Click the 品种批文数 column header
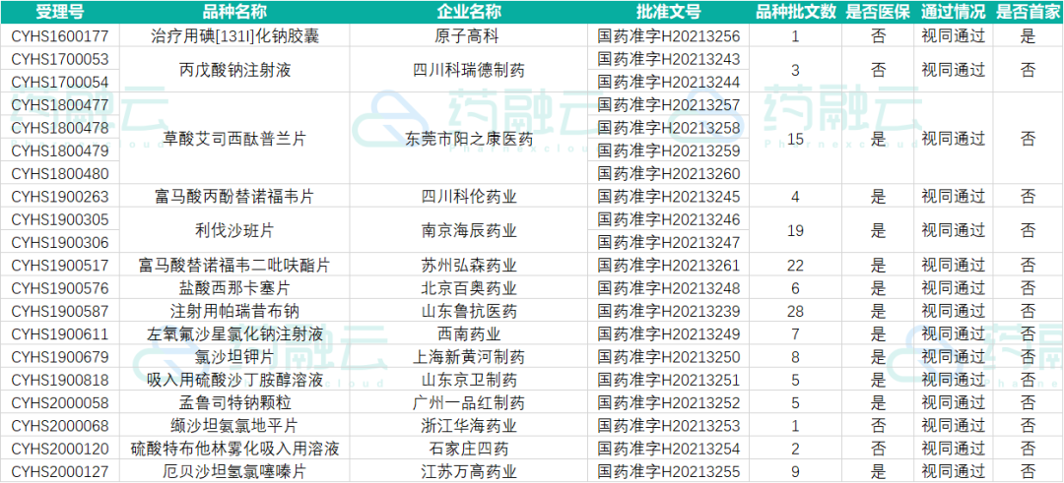1064x483 pixels. [x=795, y=12]
